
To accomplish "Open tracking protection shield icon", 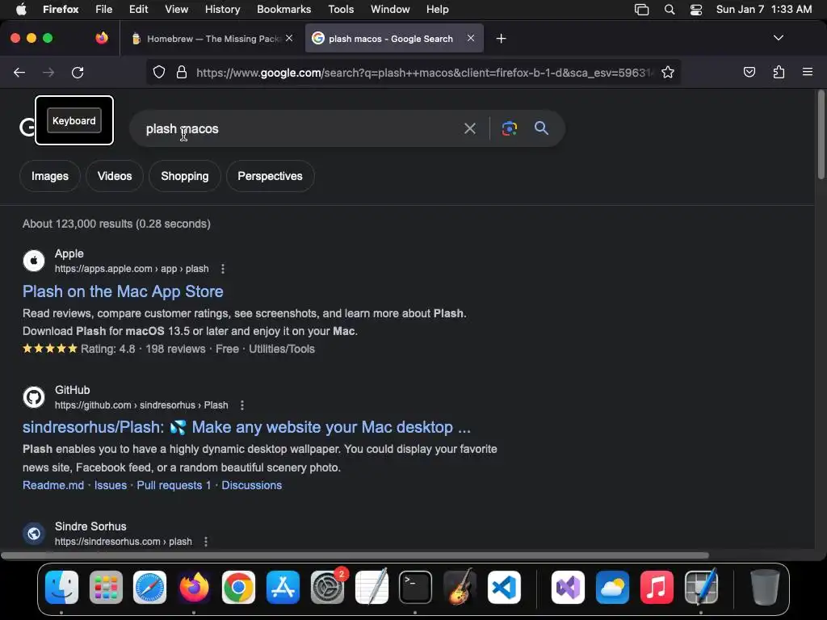I will tap(159, 72).
